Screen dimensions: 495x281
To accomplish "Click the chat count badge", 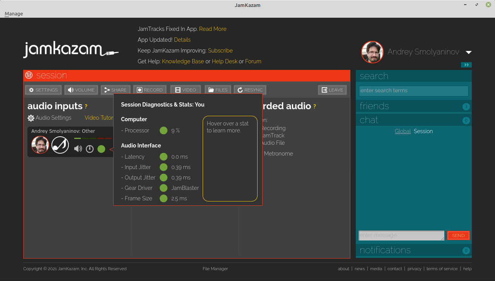I will 466,120.
